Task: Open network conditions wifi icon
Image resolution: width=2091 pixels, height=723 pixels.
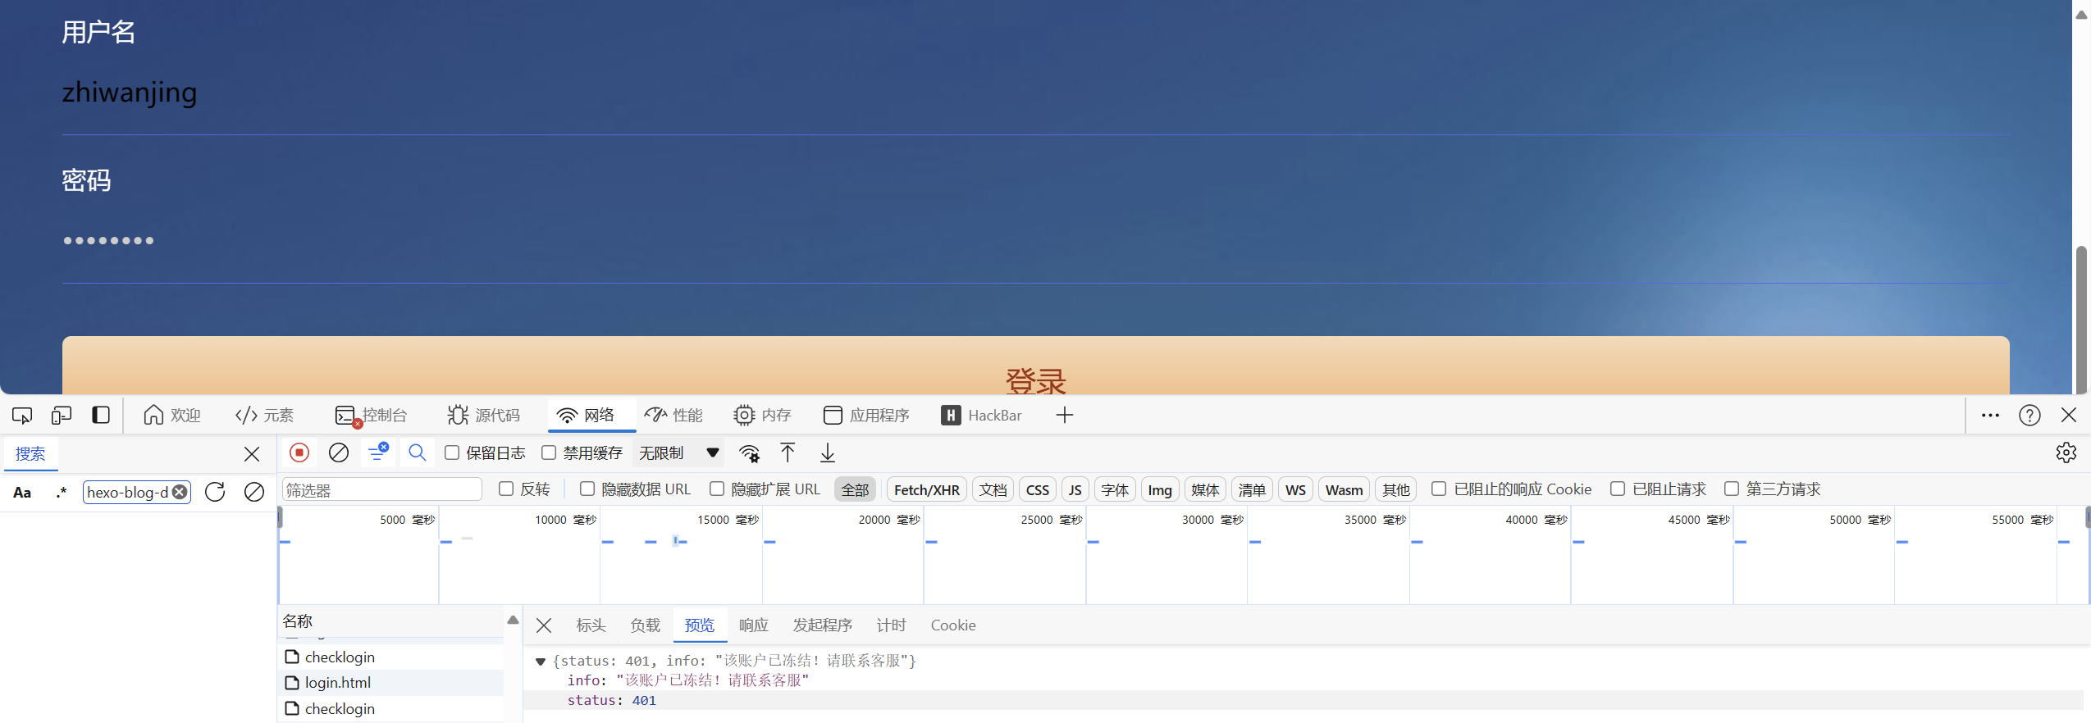Action: [x=749, y=453]
